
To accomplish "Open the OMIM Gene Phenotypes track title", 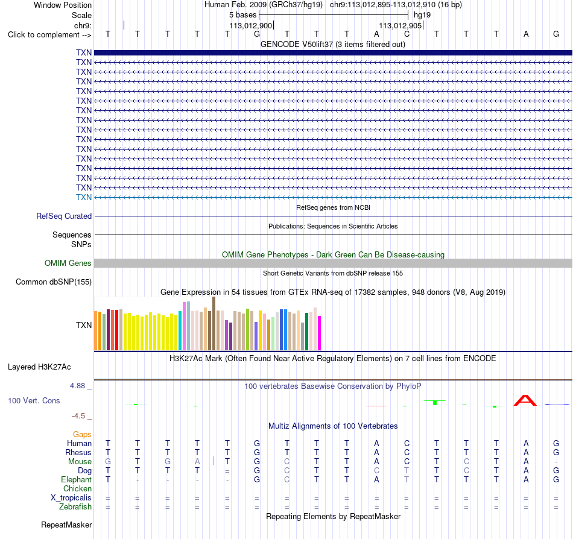I will [333, 254].
